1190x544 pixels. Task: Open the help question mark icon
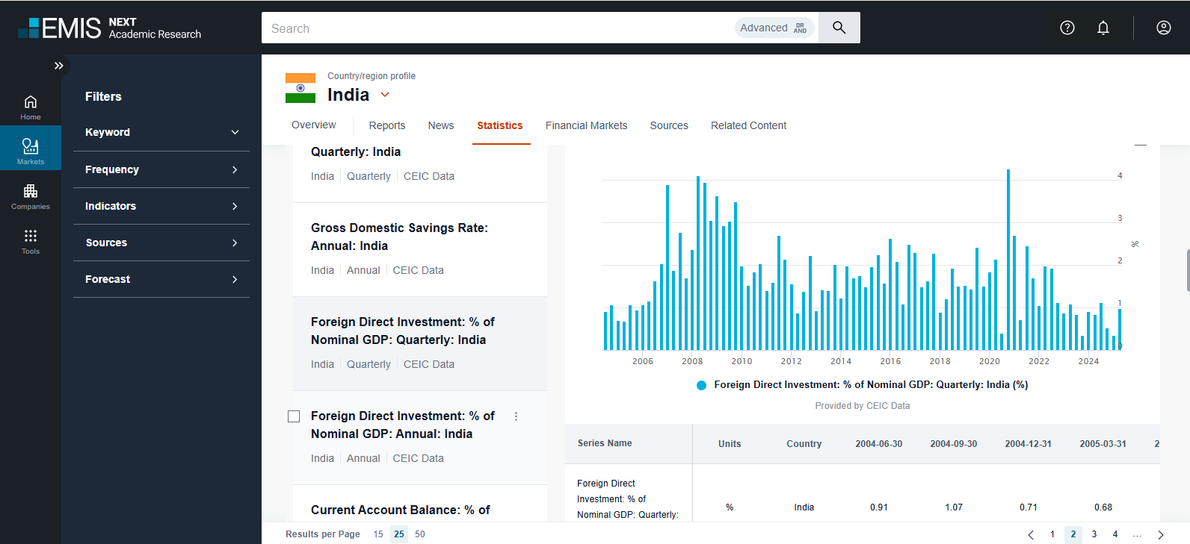pos(1067,28)
